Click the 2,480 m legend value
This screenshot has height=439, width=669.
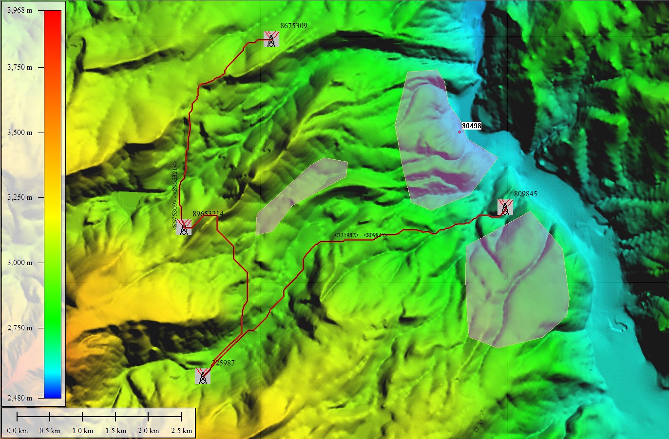(20, 398)
